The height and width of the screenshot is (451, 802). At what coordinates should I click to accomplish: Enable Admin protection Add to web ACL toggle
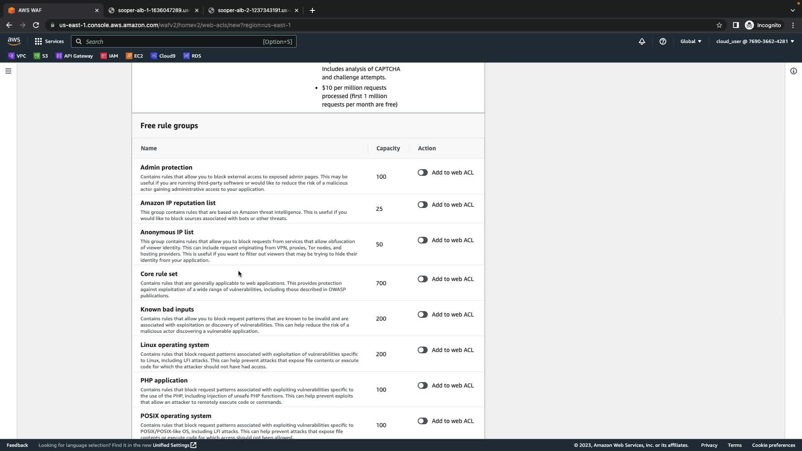[x=422, y=172]
